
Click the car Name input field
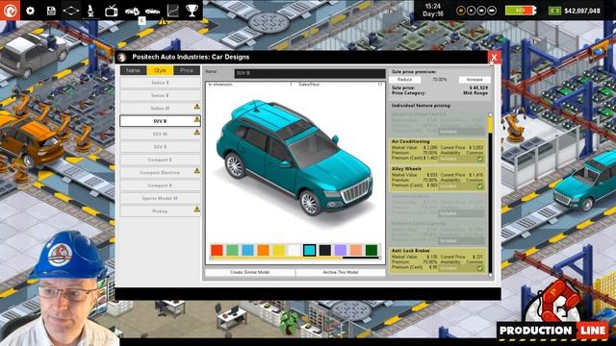click(x=310, y=73)
